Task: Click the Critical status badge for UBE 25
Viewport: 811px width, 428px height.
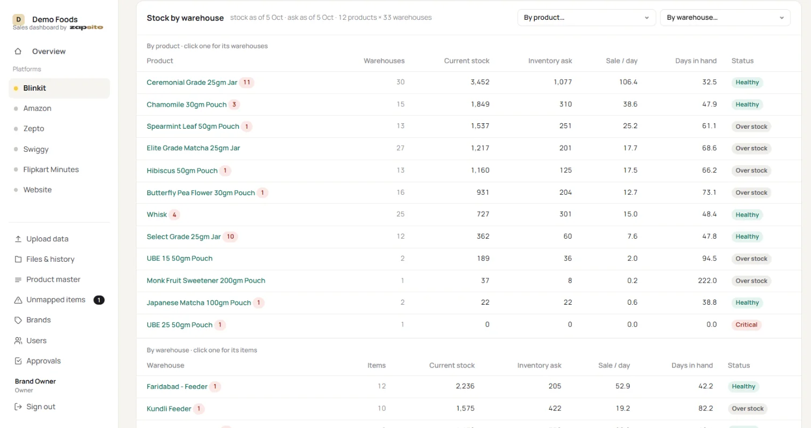Action: point(746,325)
